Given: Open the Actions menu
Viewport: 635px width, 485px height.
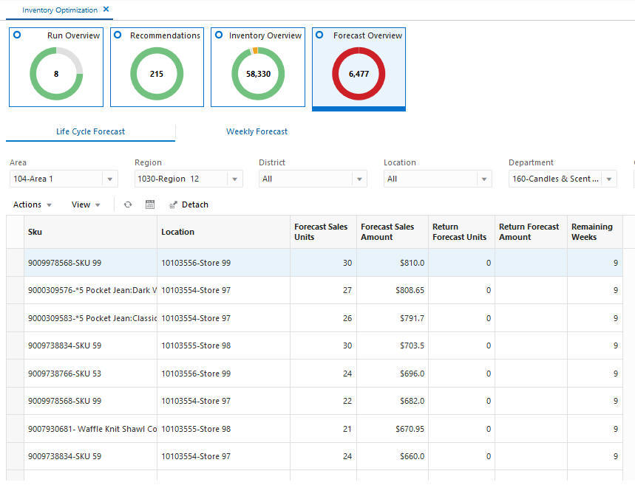Looking at the screenshot, I should pyautogui.click(x=33, y=204).
